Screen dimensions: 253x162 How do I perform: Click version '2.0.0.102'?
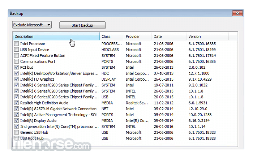[197, 67]
